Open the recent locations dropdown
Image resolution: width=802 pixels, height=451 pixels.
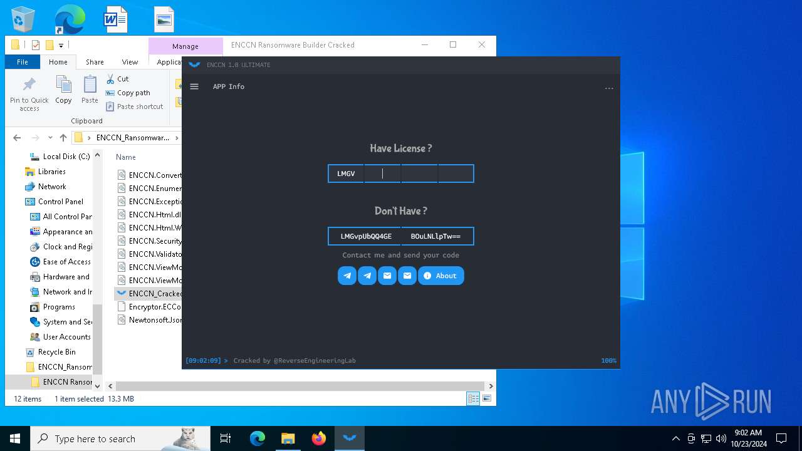coord(50,138)
